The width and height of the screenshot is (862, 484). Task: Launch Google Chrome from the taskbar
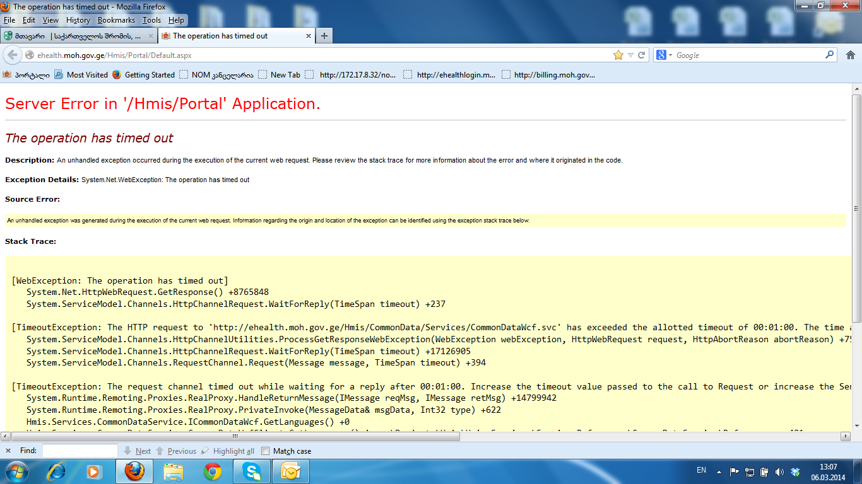click(213, 471)
